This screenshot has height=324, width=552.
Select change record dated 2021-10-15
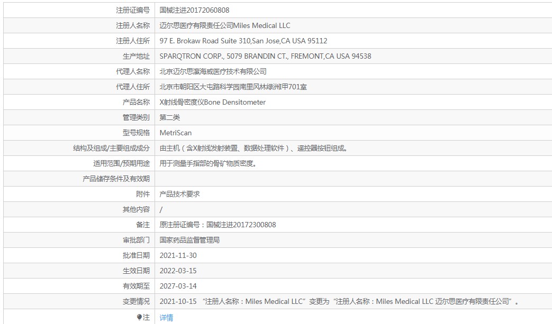pos(339,301)
